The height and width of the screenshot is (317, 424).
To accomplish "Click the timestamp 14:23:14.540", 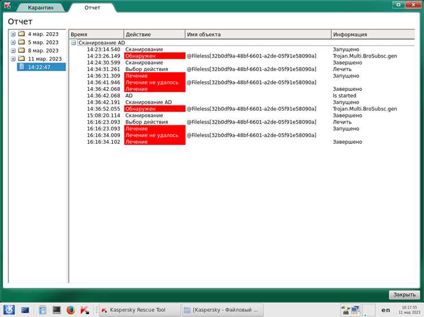I will coord(103,50).
